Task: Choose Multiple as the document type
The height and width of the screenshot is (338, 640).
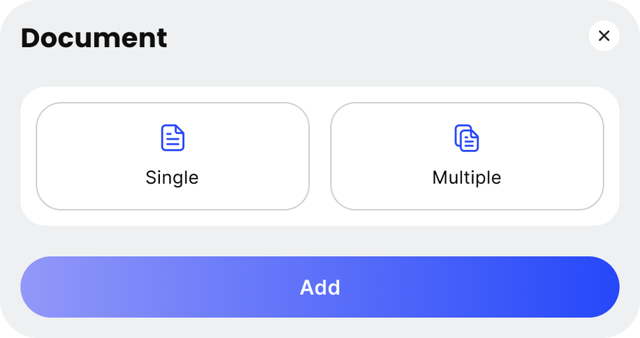Action: coord(467,156)
